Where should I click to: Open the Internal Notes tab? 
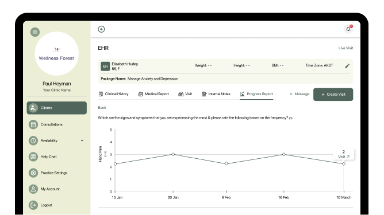click(x=216, y=94)
